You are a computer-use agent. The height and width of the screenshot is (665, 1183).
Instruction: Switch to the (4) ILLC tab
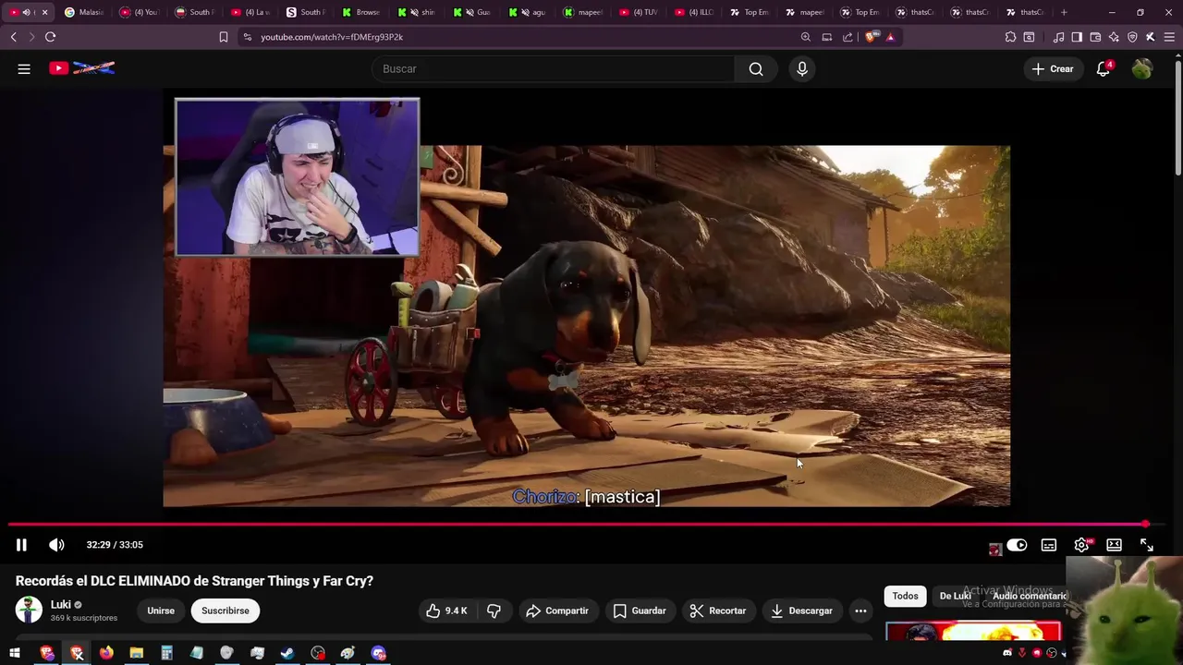point(693,12)
